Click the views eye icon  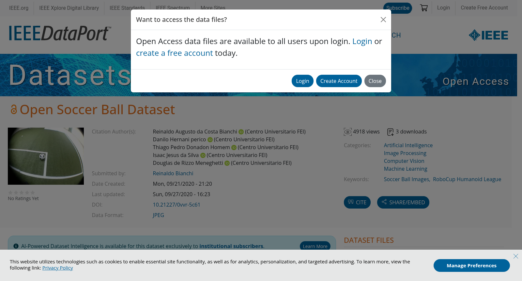click(x=348, y=132)
